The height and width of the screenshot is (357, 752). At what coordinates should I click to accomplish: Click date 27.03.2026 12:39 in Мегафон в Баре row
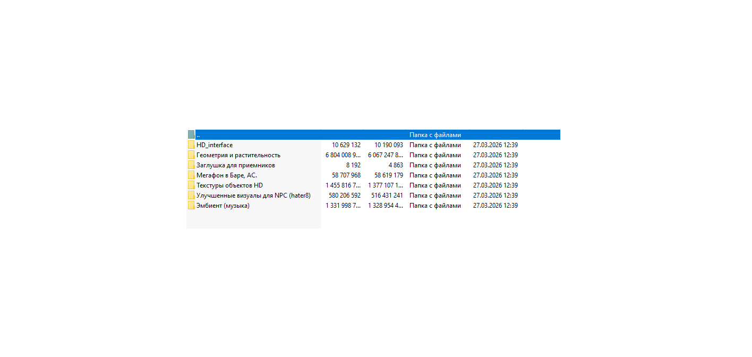[495, 175]
